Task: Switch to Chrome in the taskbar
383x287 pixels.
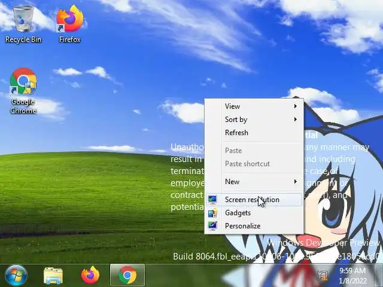Action: click(x=127, y=275)
